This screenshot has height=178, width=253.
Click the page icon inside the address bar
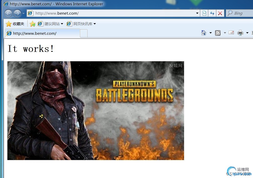[30, 13]
